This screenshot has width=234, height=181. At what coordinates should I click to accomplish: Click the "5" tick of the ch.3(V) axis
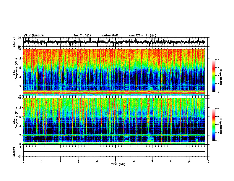pos(21,147)
